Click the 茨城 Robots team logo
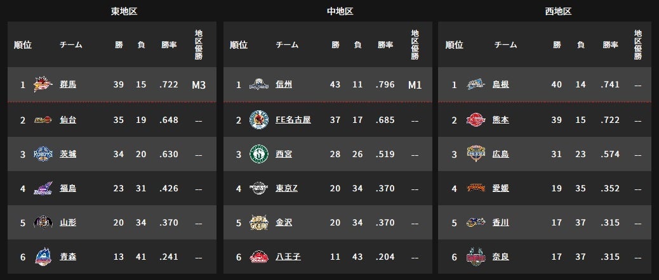Image resolution: width=659 pixels, height=280 pixels. (x=43, y=154)
